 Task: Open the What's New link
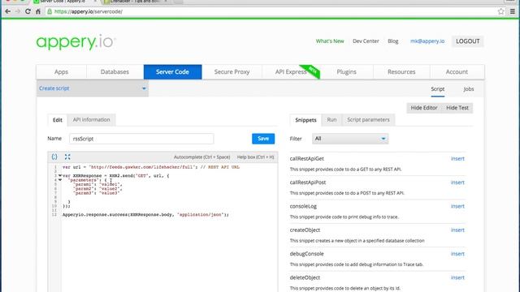(x=330, y=41)
